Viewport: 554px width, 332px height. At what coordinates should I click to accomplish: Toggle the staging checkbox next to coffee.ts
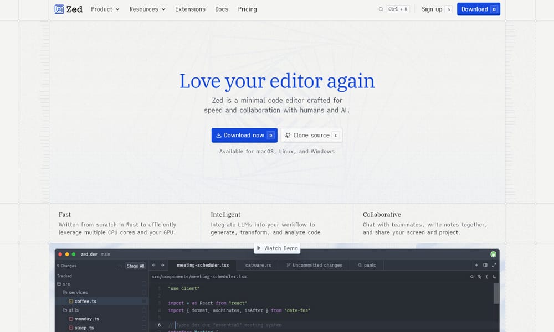143,302
